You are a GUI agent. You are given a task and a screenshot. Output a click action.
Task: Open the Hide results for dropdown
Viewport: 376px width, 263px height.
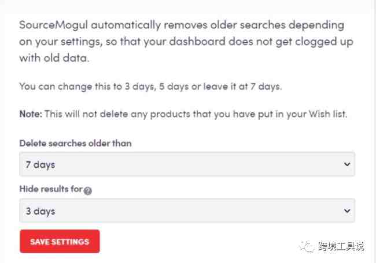click(x=187, y=211)
